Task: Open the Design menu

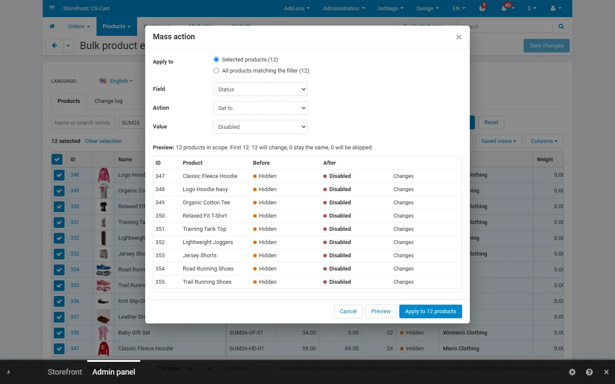Action: [428, 8]
